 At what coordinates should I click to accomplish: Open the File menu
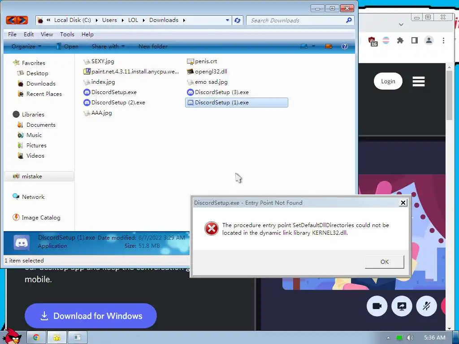tap(12, 34)
